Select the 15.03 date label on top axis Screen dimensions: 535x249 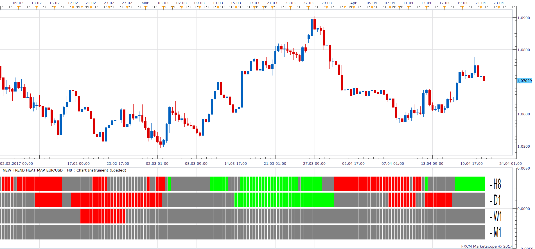(x=236, y=3)
